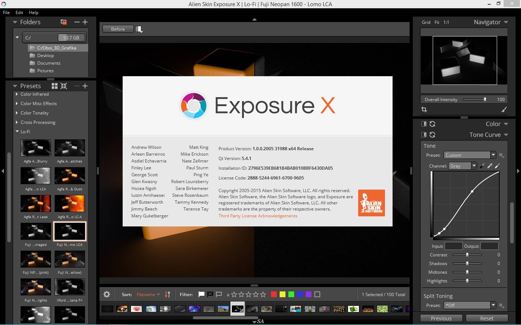The image size is (521, 325).
Task: Open the split view options icon
Action: point(139,29)
